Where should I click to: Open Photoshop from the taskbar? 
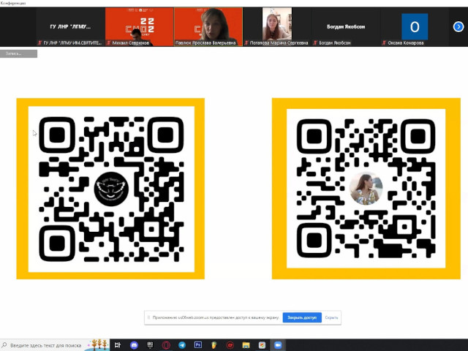198,345
